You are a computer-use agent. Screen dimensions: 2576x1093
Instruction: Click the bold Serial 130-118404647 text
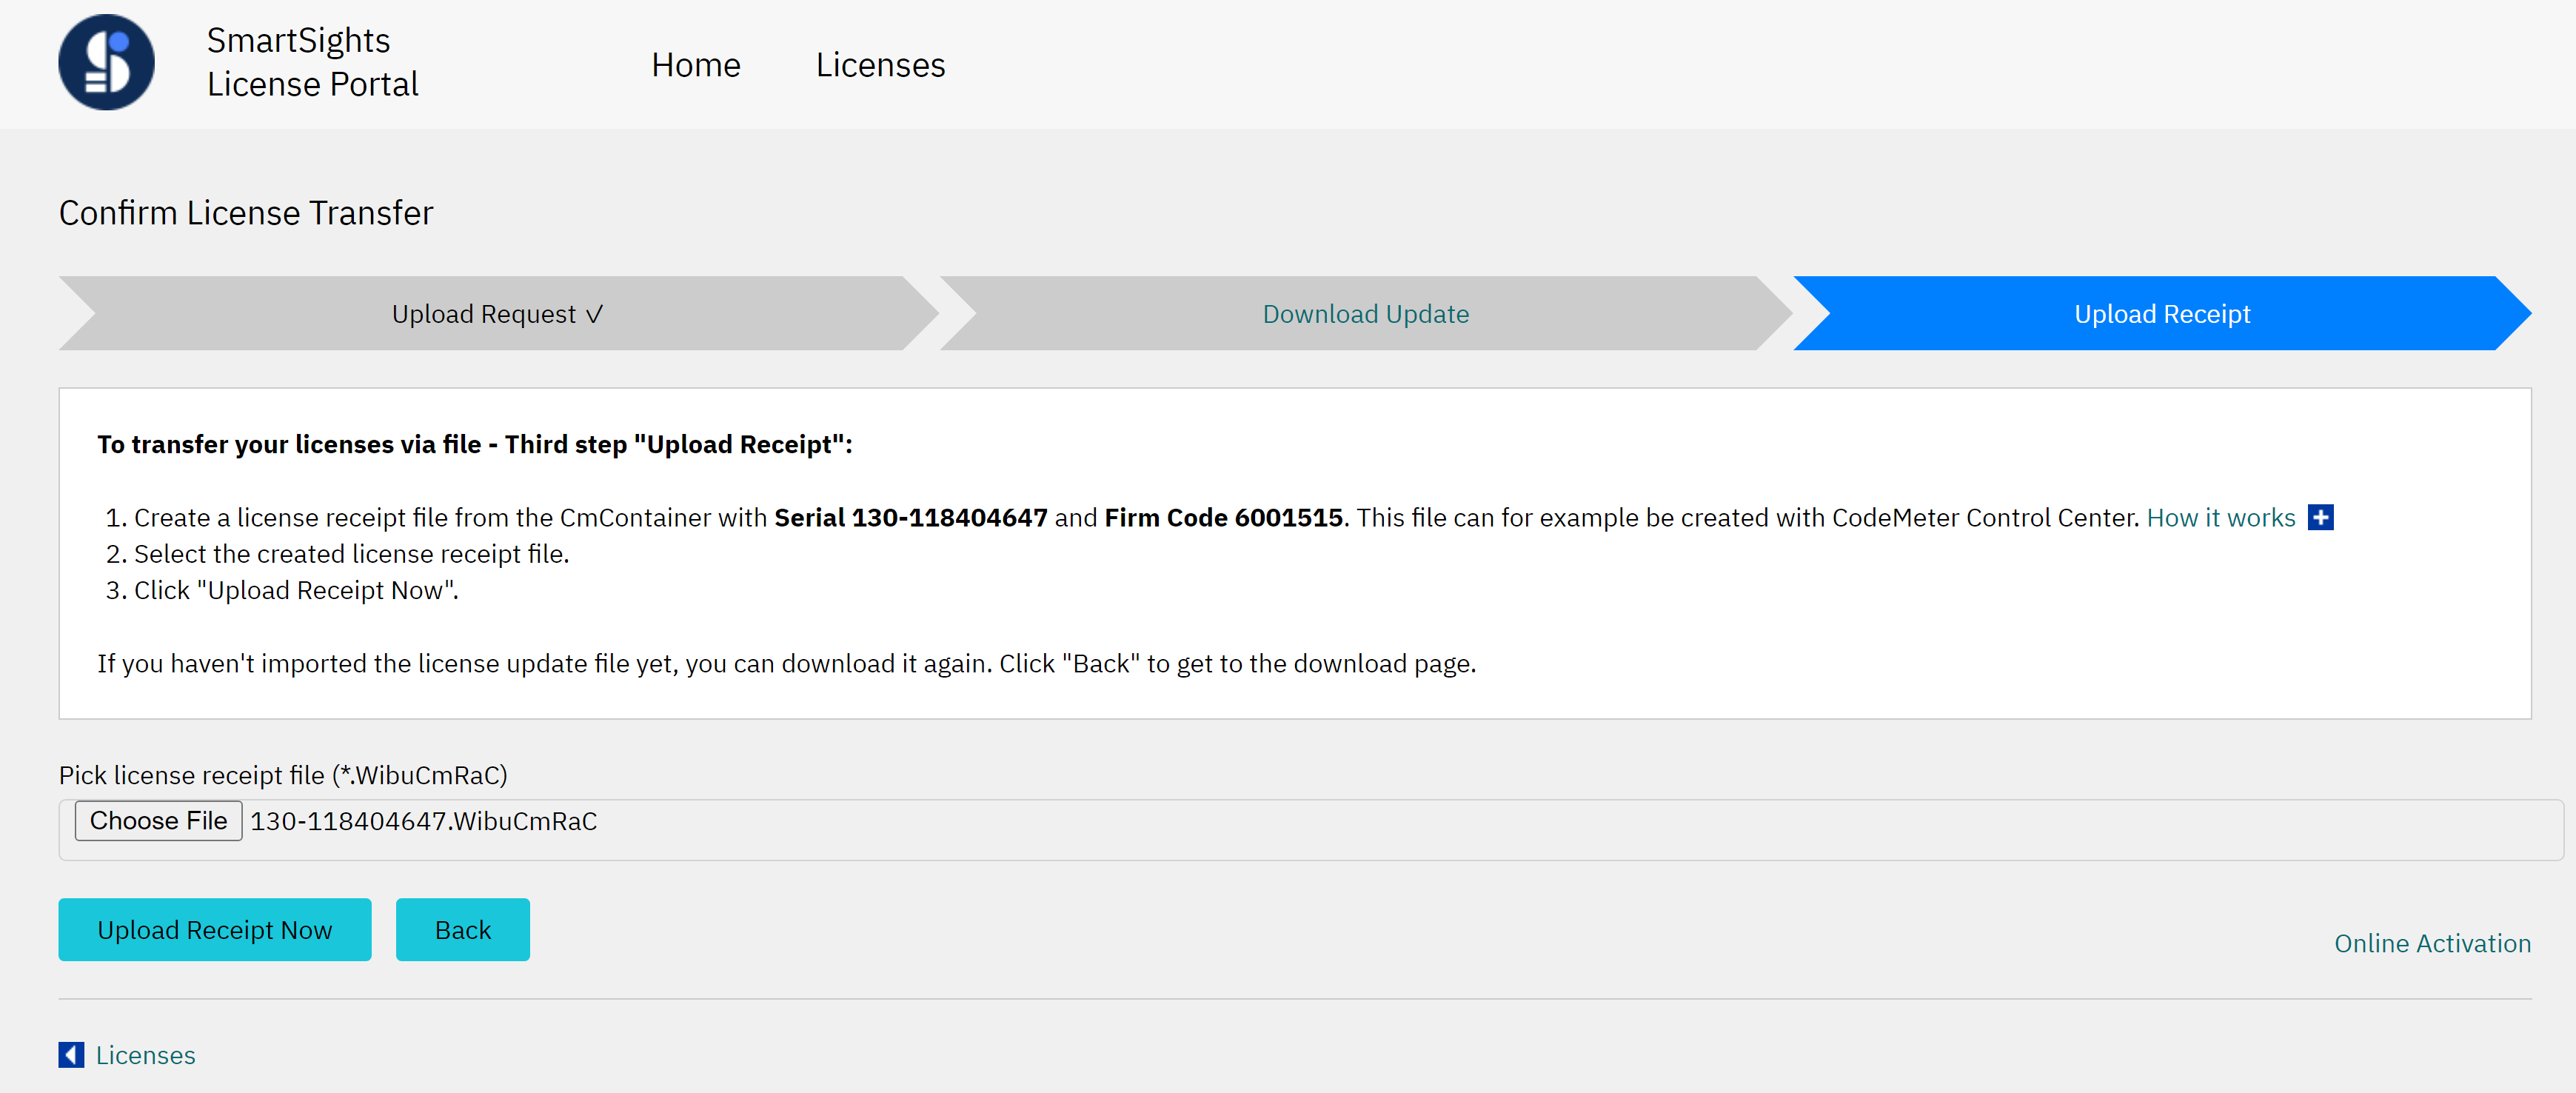(910, 518)
